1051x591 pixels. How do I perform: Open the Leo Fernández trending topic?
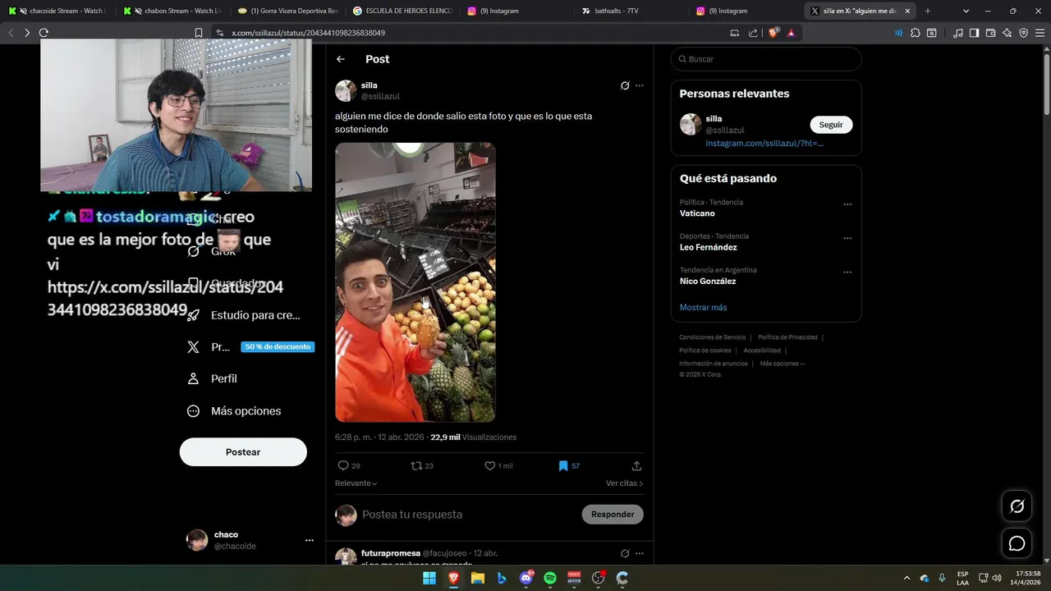(x=709, y=247)
